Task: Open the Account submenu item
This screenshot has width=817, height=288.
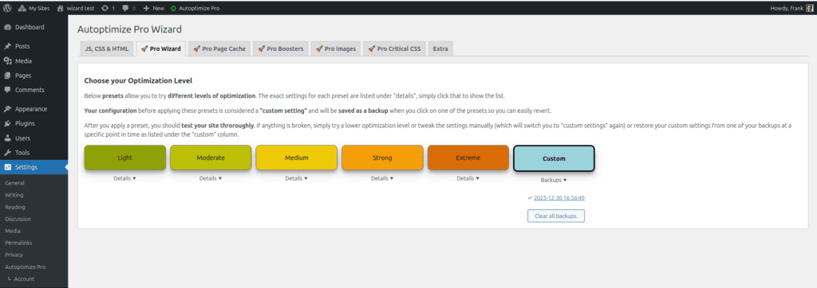Action: (x=23, y=278)
